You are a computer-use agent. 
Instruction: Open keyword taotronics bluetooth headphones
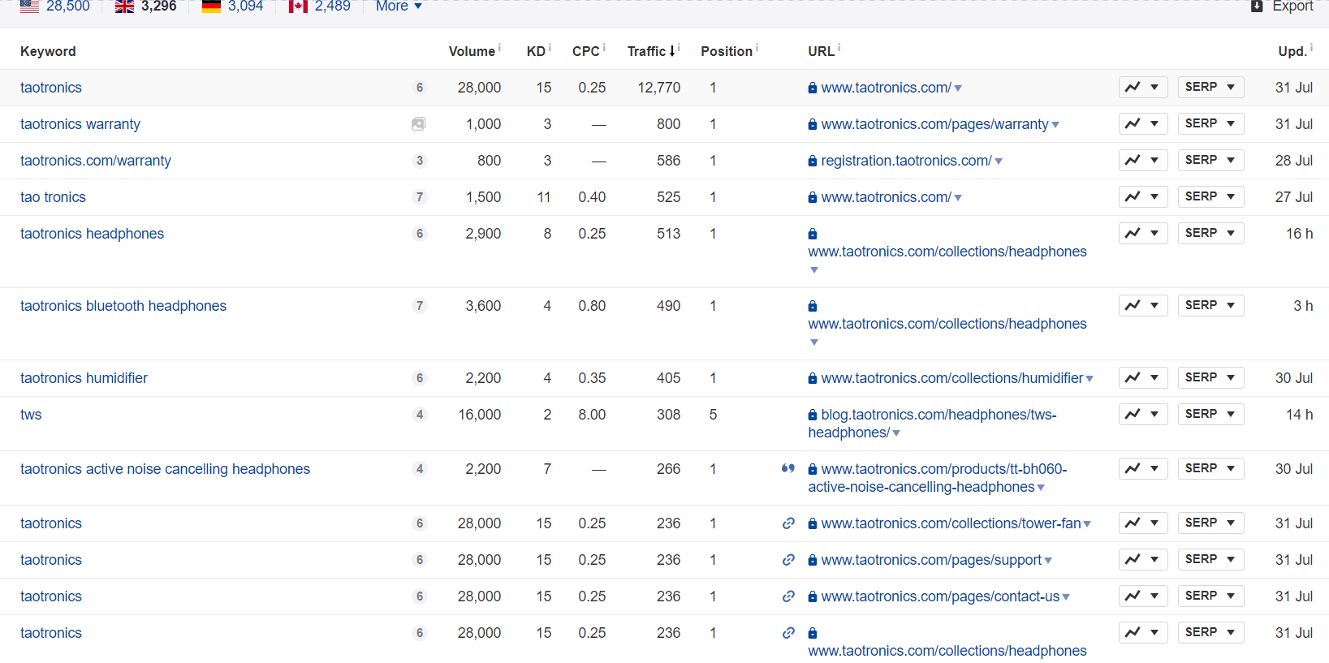click(123, 306)
